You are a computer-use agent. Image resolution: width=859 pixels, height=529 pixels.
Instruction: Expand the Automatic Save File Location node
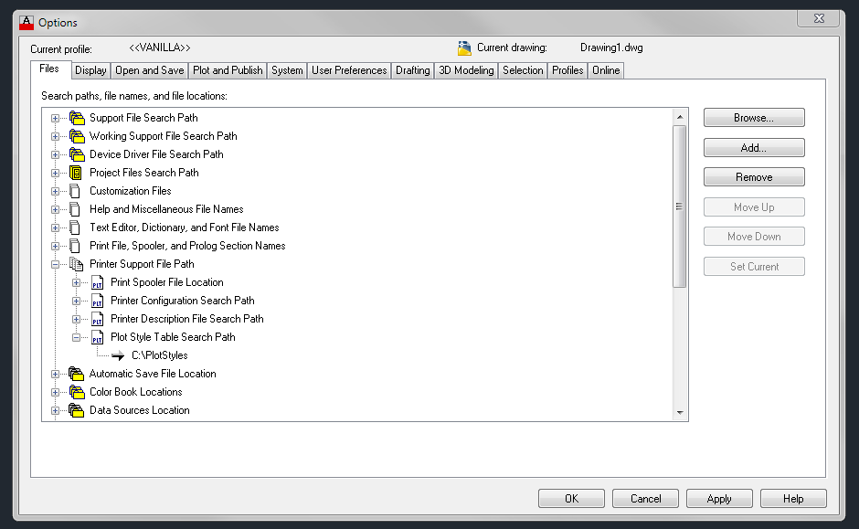pos(56,374)
